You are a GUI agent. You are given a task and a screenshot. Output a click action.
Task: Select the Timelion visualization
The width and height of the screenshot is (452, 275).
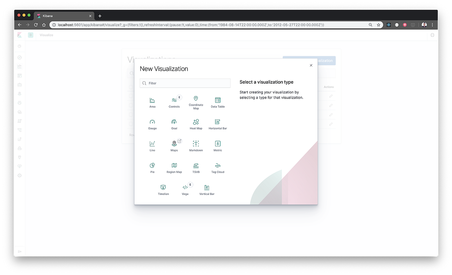pos(163,190)
